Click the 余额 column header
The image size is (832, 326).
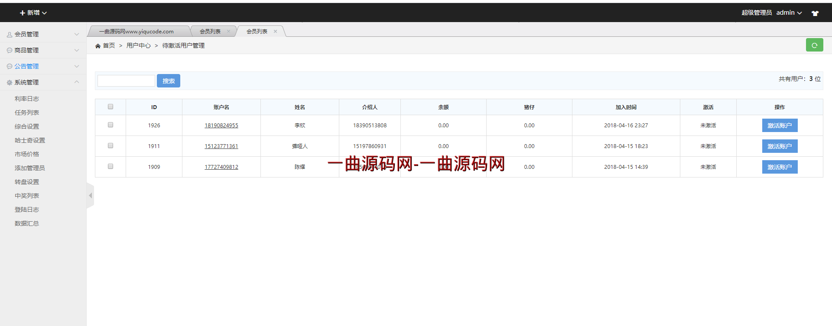[443, 107]
